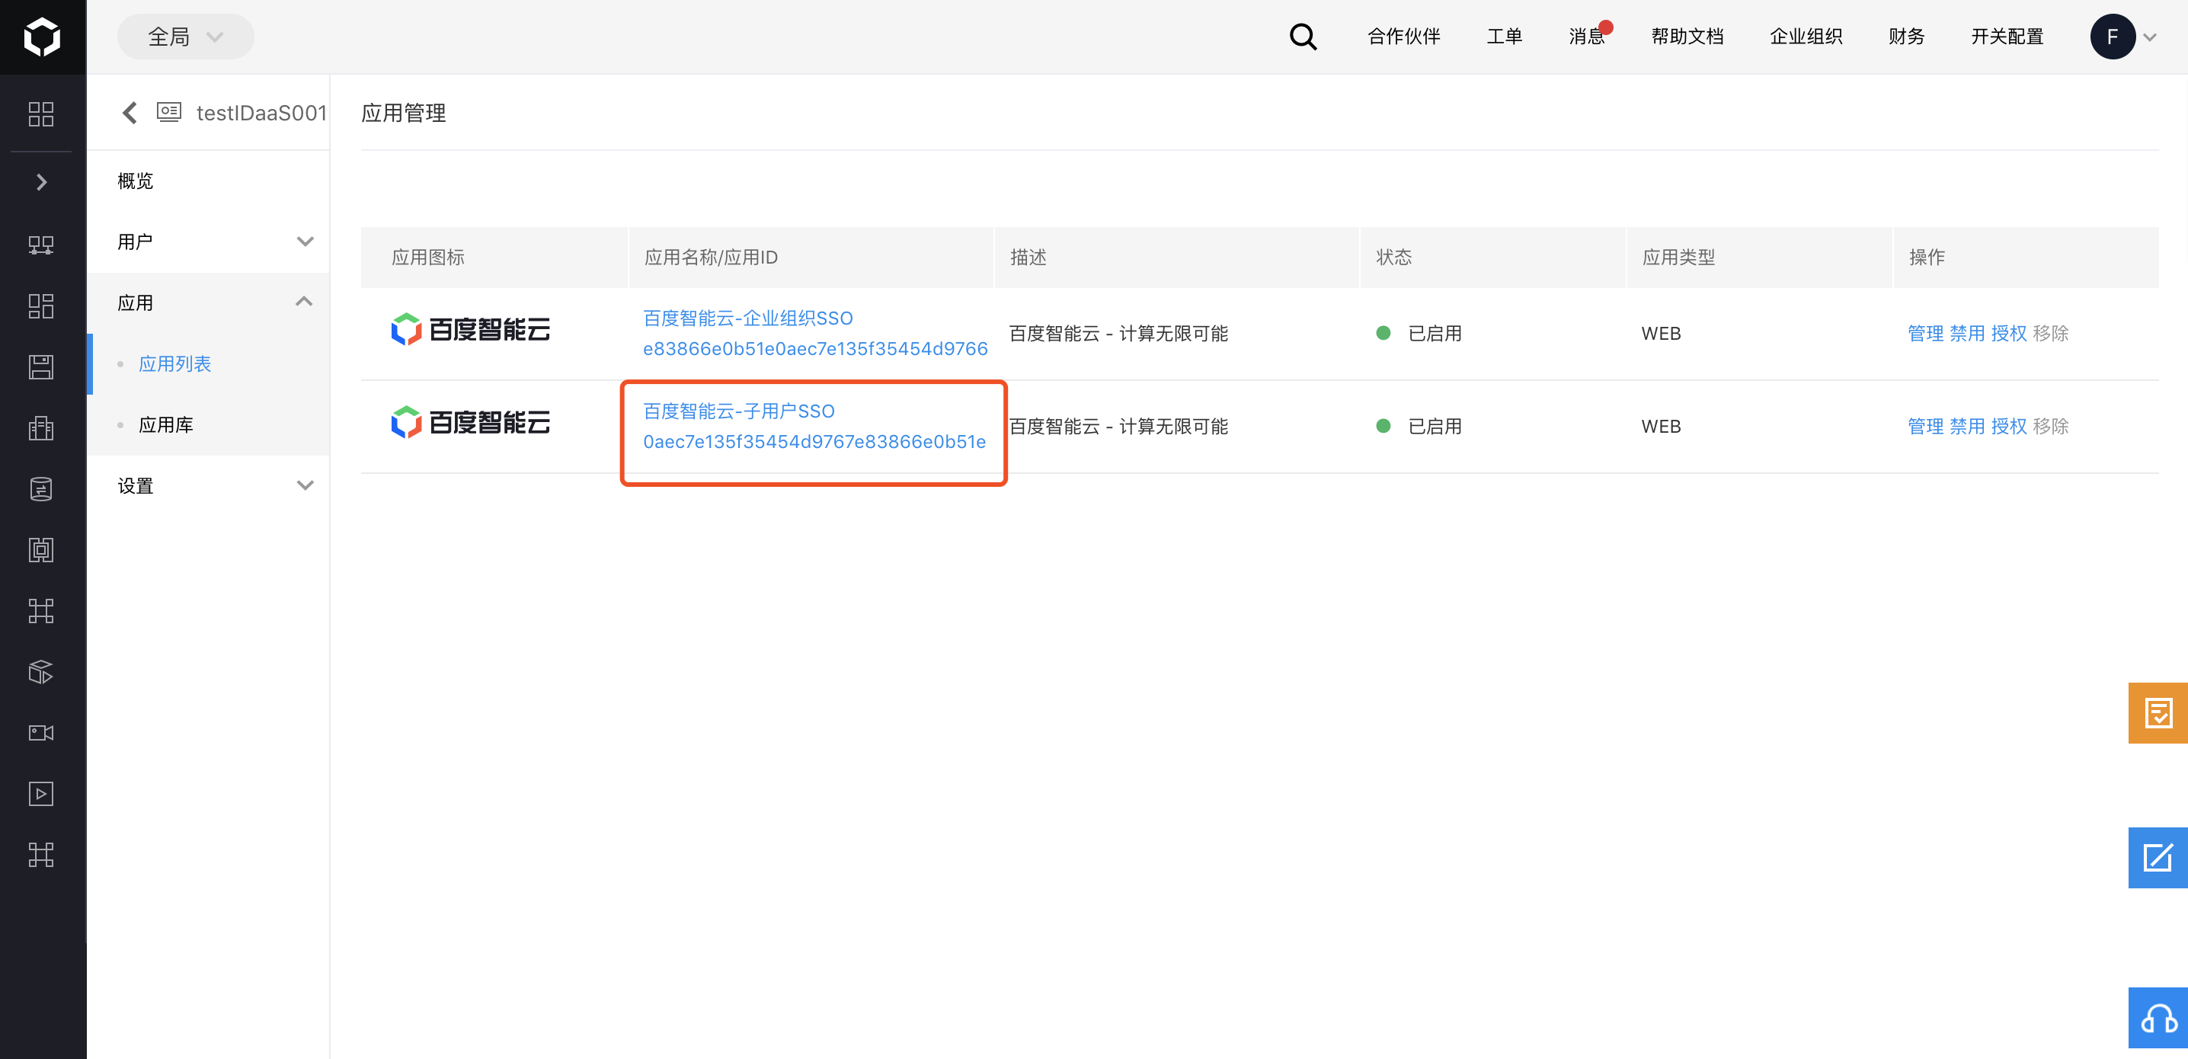This screenshot has height=1059, width=2188.
Task: Click the 操作 column header
Action: pos(1927,258)
